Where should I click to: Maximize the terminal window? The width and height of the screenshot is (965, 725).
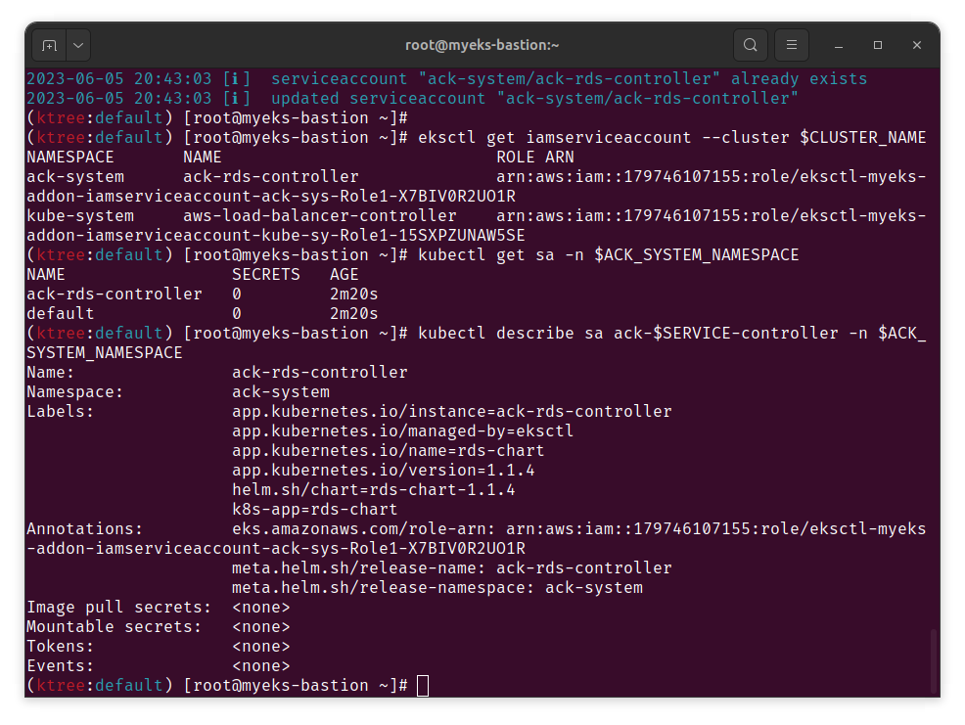[878, 46]
